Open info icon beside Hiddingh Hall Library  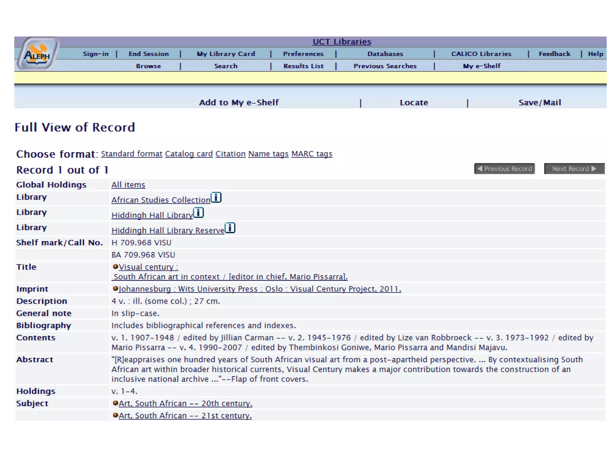click(198, 213)
